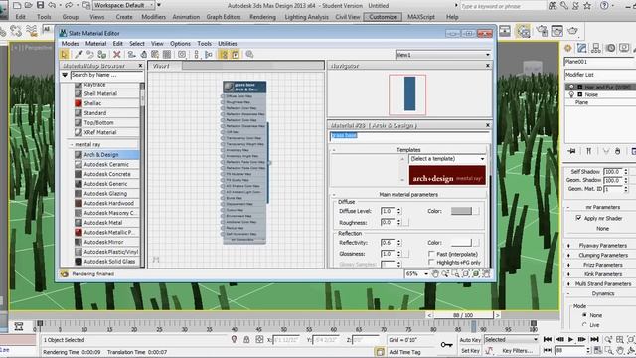Click Zoom Extents icon in Slate navigation

[x=466, y=274]
